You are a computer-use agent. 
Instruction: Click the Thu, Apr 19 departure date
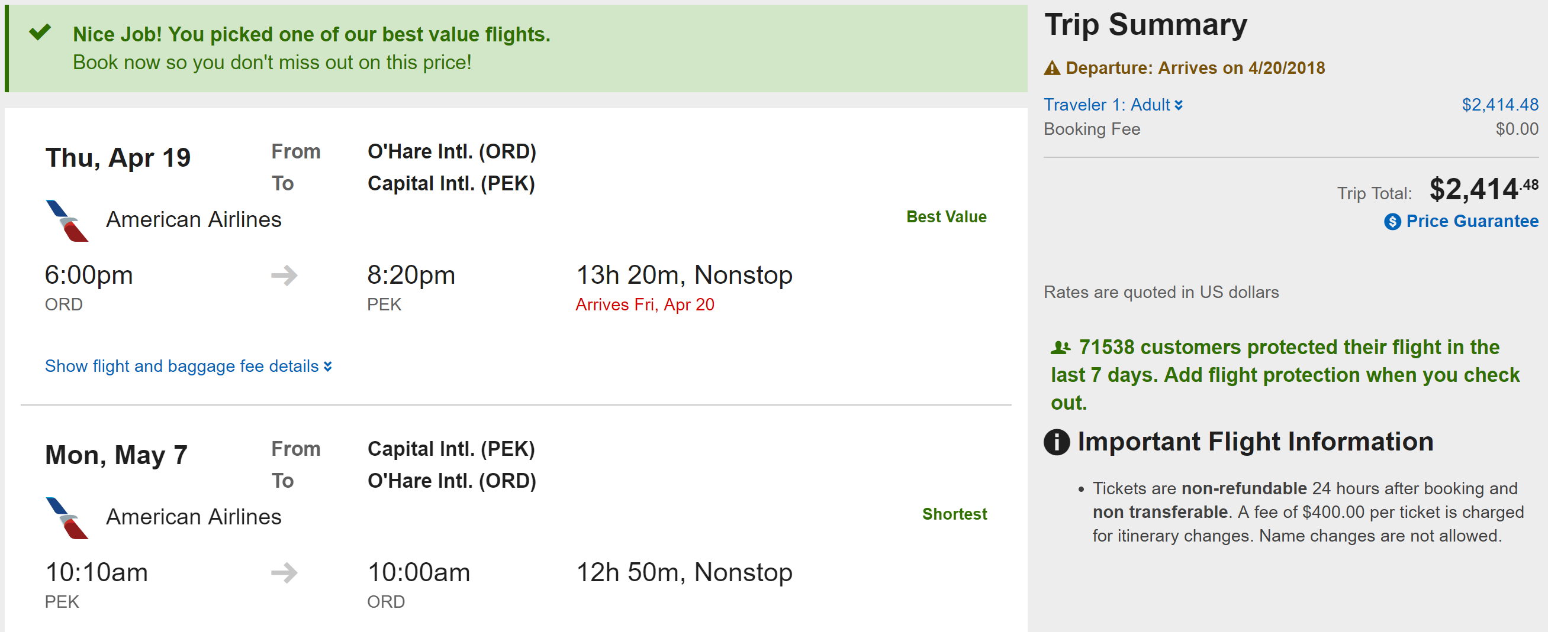click(118, 158)
